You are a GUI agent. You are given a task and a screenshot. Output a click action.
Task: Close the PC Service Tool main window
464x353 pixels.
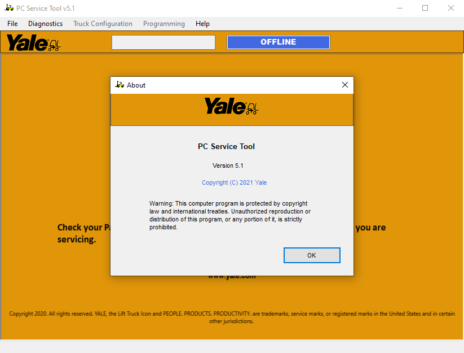[x=450, y=8]
